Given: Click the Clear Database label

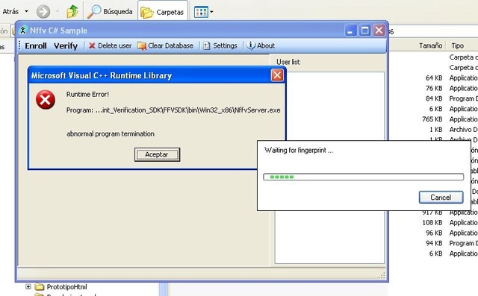Looking at the screenshot, I should click(171, 45).
